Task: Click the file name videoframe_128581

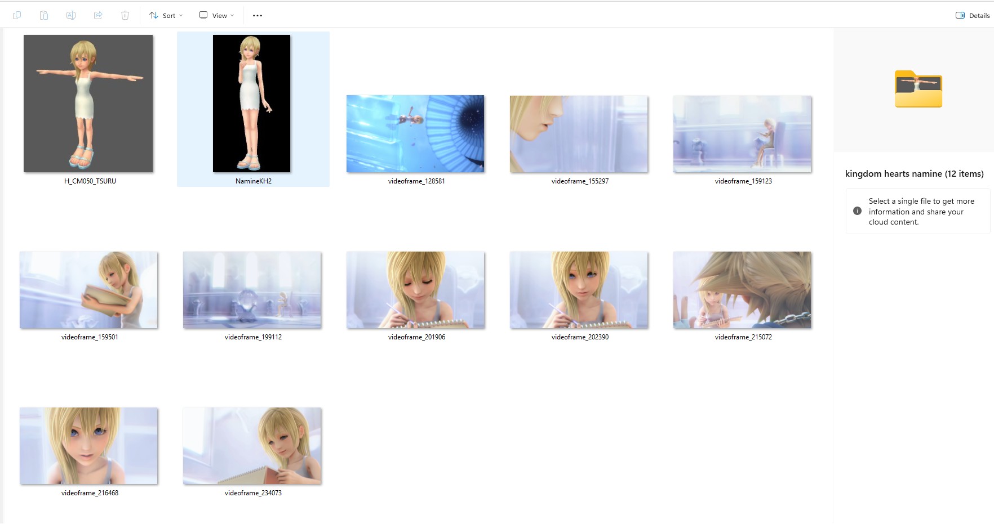Action: click(416, 181)
